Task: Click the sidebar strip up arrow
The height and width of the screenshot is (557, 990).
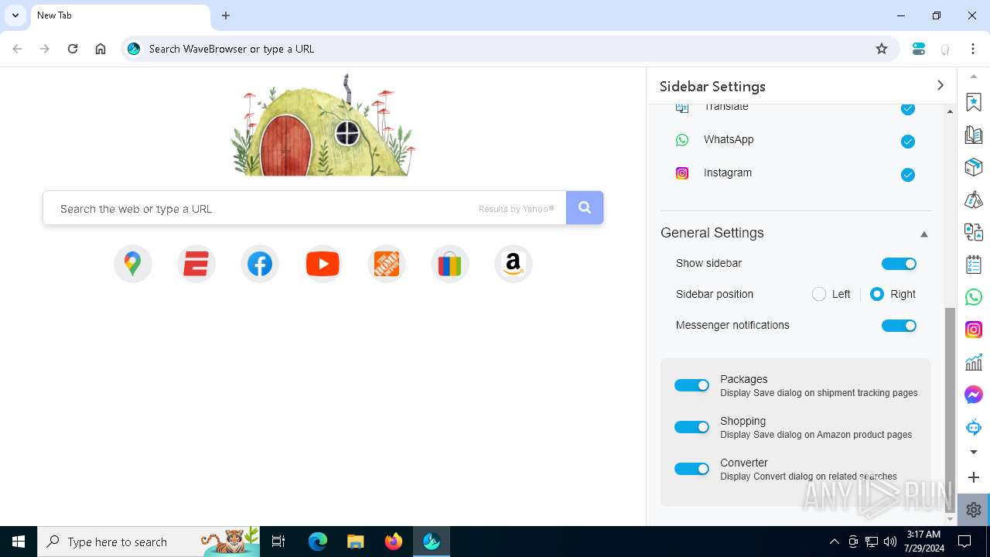Action: pos(974,77)
